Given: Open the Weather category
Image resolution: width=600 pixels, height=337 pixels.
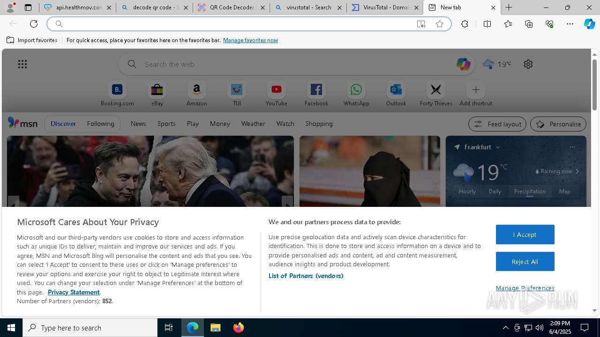Looking at the screenshot, I should pyautogui.click(x=253, y=124).
